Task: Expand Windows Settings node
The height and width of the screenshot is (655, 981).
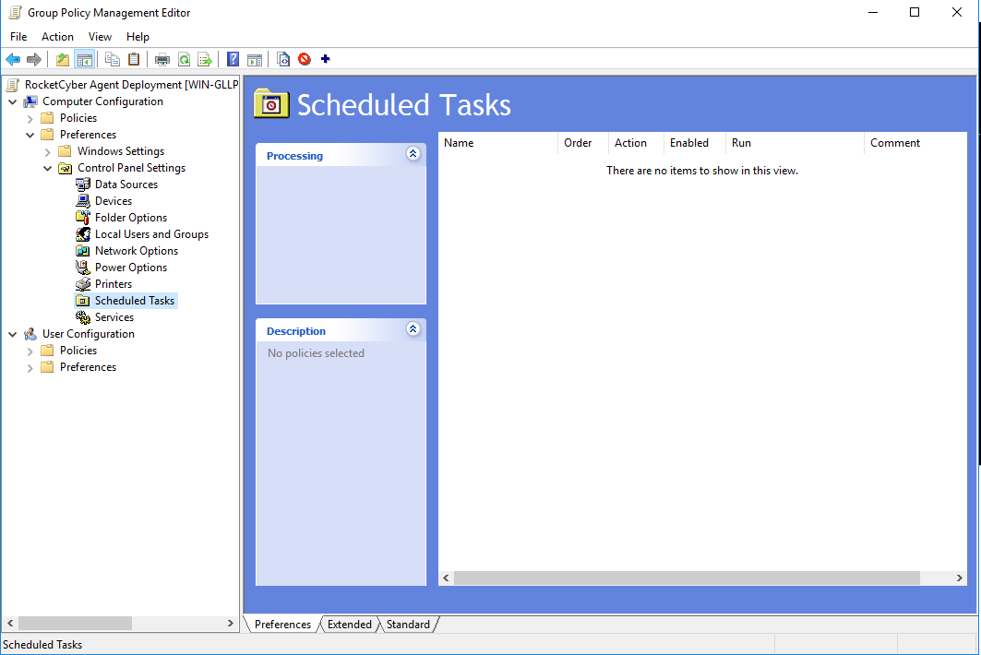Action: pyautogui.click(x=48, y=151)
